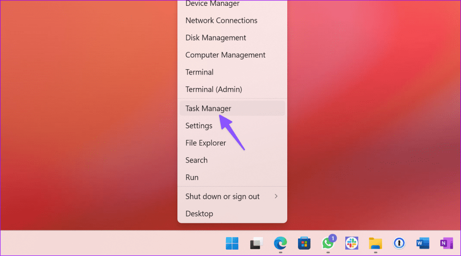The width and height of the screenshot is (461, 256).
Task: Open File Explorer taskbar icon
Action: (x=375, y=243)
